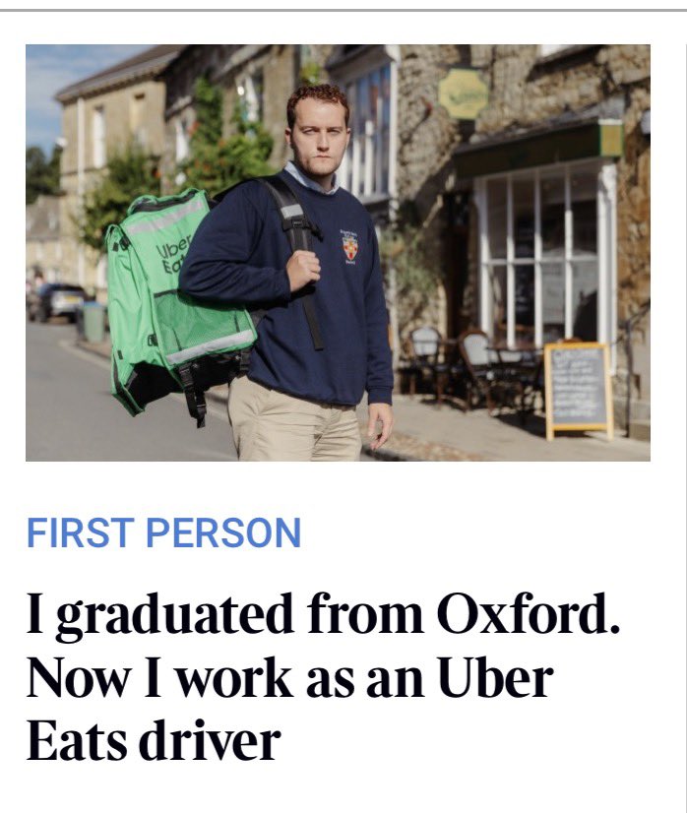Click the gray divider line above the article
Screen dimensions: 687x813
click(x=343, y=10)
